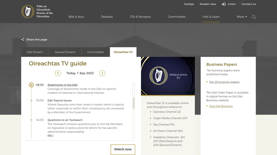The width and height of the screenshot is (277, 155).
Task: Click the 14:00 timeline marker dot
Action: (31, 120)
